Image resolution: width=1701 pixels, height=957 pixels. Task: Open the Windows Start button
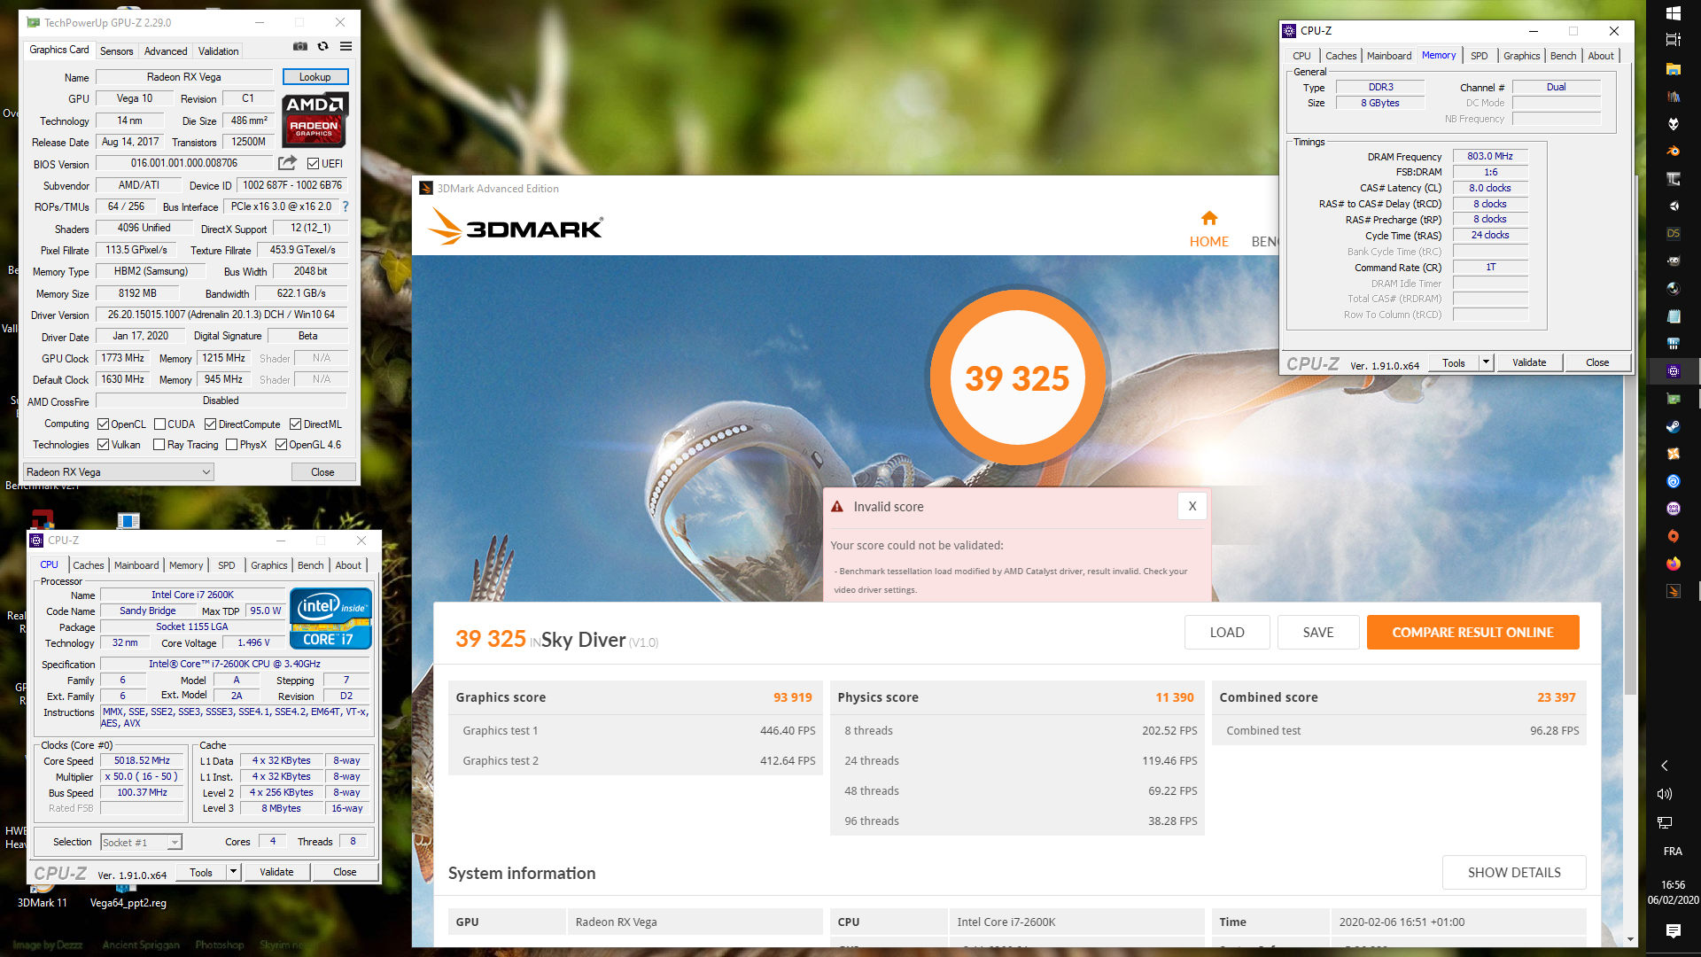click(1673, 13)
